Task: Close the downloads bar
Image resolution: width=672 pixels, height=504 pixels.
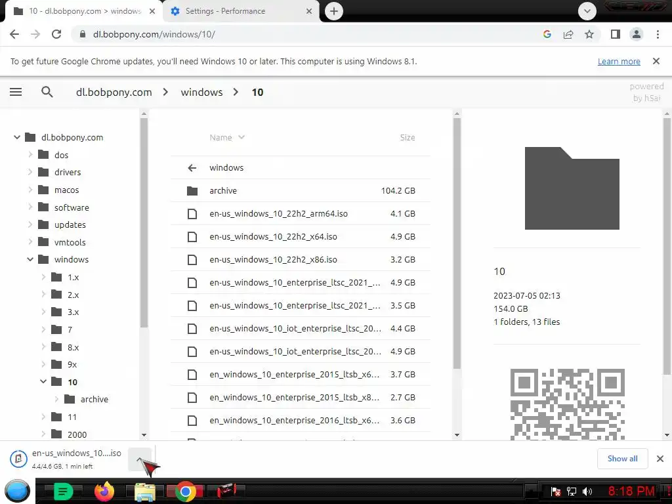Action: point(660,459)
